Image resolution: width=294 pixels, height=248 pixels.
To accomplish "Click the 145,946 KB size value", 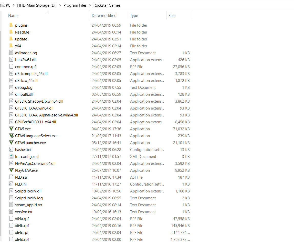I will click(180, 226).
